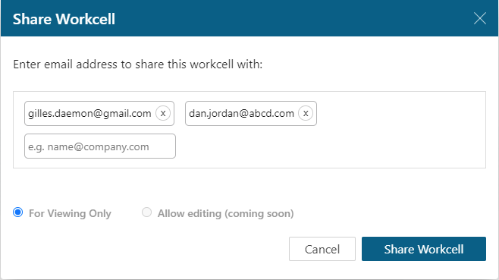Focus the name@company.com email input field

coord(100,146)
